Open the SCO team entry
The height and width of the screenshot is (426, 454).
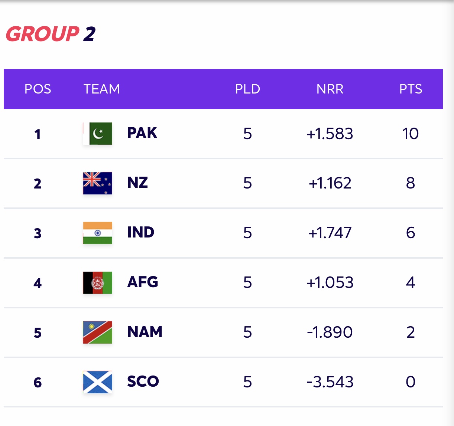pyautogui.click(x=143, y=381)
